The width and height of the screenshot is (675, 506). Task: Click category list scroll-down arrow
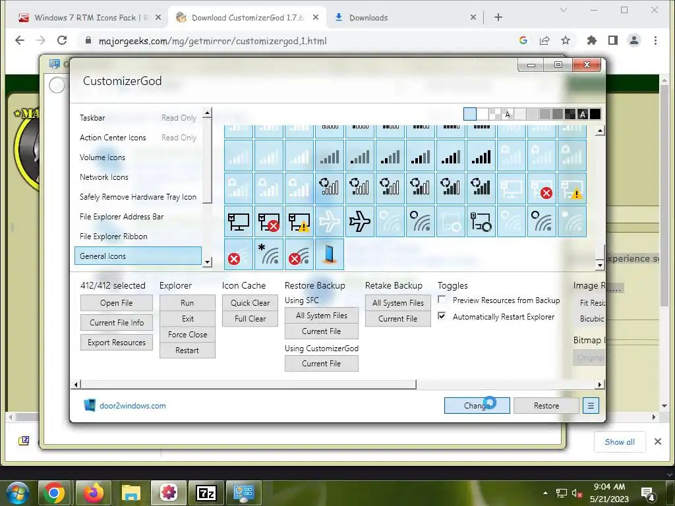(207, 262)
